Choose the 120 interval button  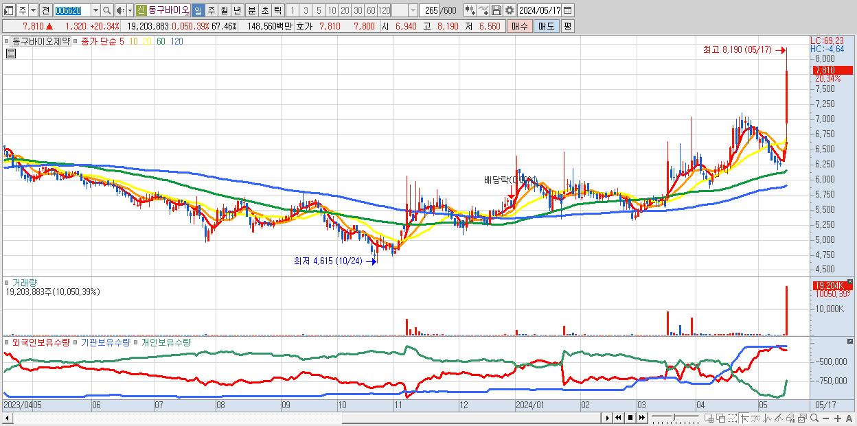(385, 10)
